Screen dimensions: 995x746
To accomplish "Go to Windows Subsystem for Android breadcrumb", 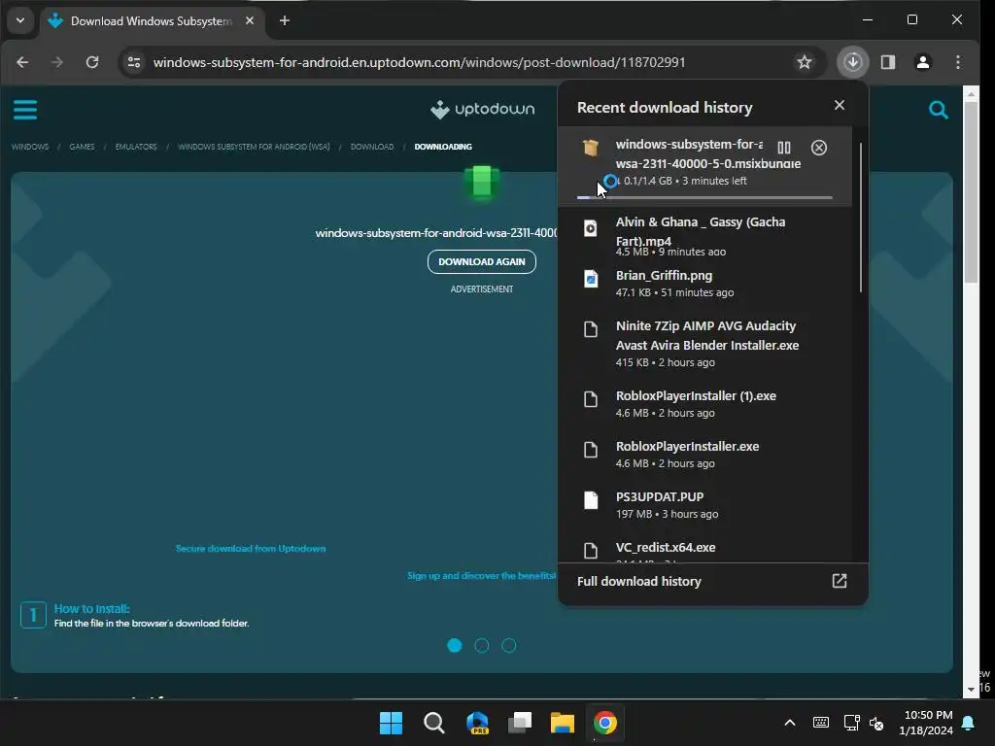I will 254,147.
